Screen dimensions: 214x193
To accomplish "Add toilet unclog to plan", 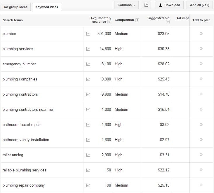I will point(201,155).
